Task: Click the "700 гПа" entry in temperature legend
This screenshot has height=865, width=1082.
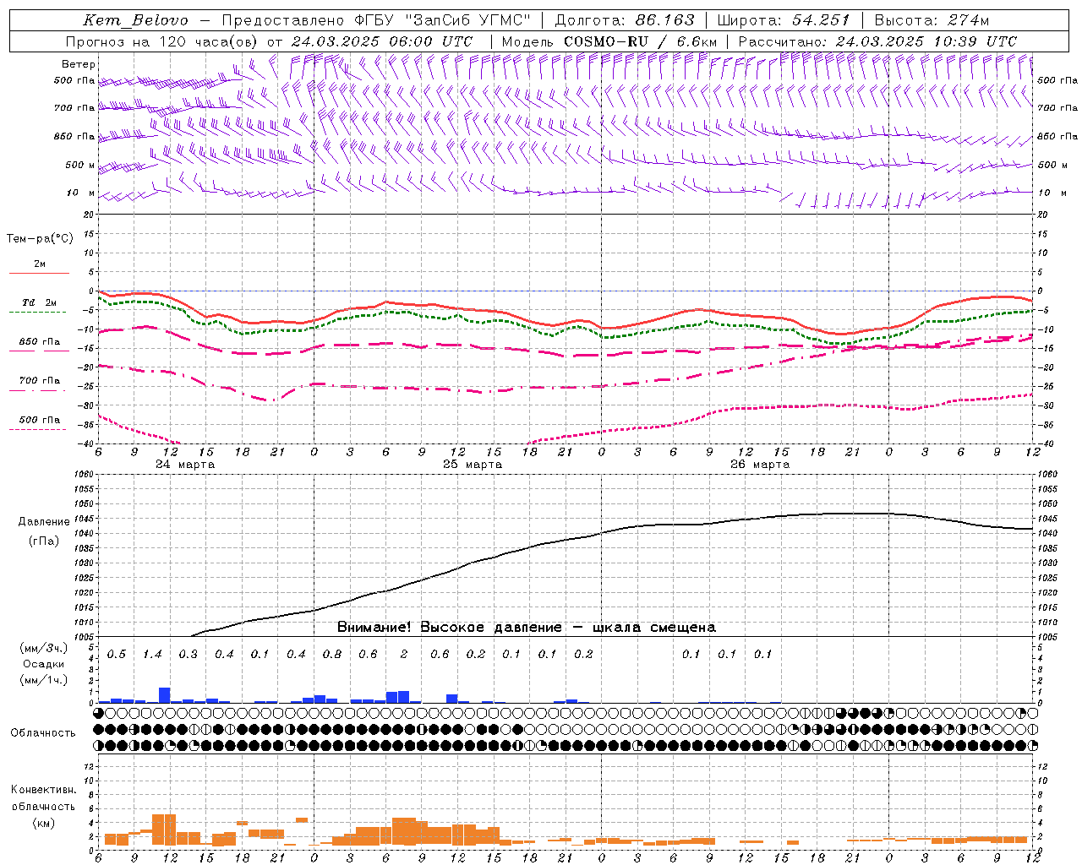Action: [39, 381]
